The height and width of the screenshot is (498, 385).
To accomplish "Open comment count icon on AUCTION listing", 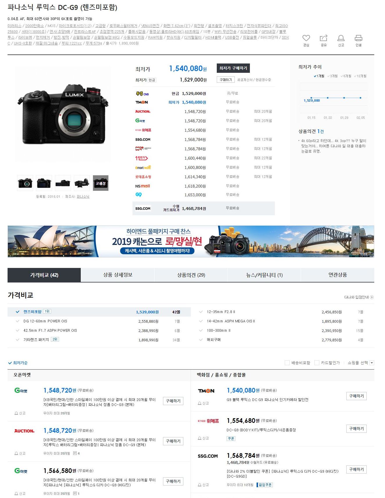I will 76,453.
